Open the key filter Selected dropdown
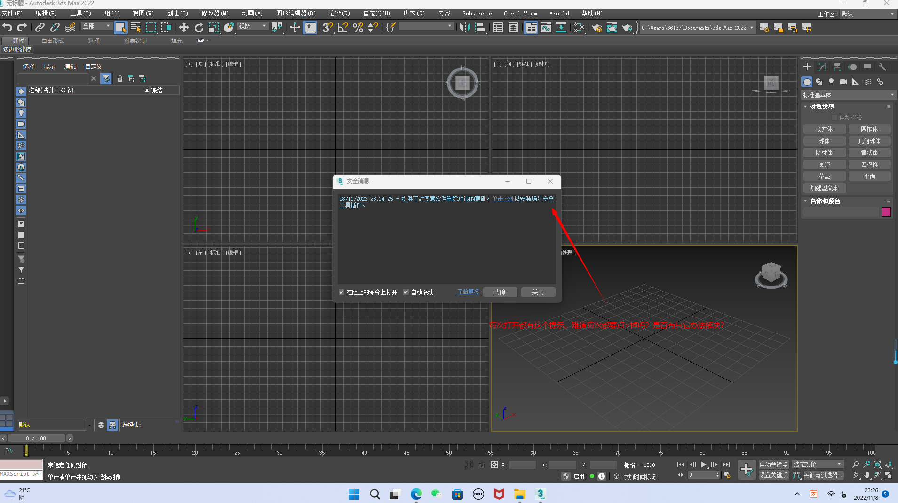 [818, 464]
